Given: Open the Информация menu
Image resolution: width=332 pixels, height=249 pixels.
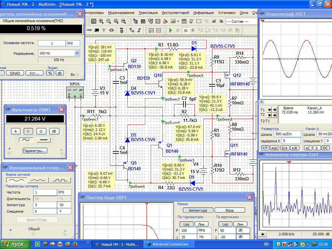Looking at the screenshot, I should point(204,13).
